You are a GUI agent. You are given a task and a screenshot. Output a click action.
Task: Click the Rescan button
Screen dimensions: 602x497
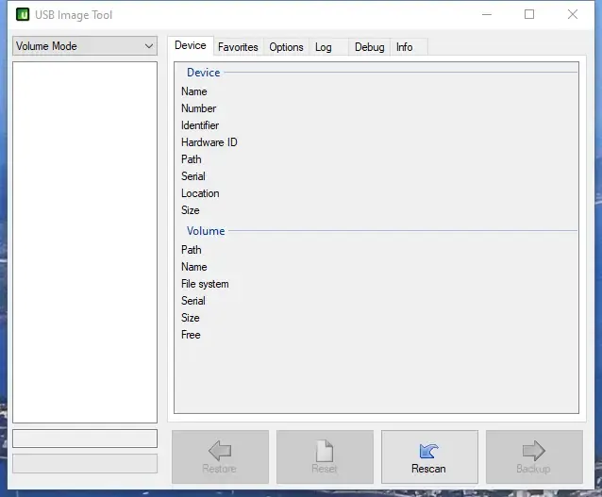click(x=429, y=456)
